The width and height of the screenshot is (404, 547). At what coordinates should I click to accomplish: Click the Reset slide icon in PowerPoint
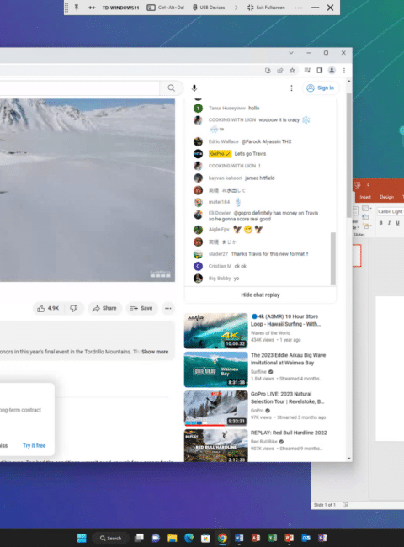pyautogui.click(x=365, y=217)
